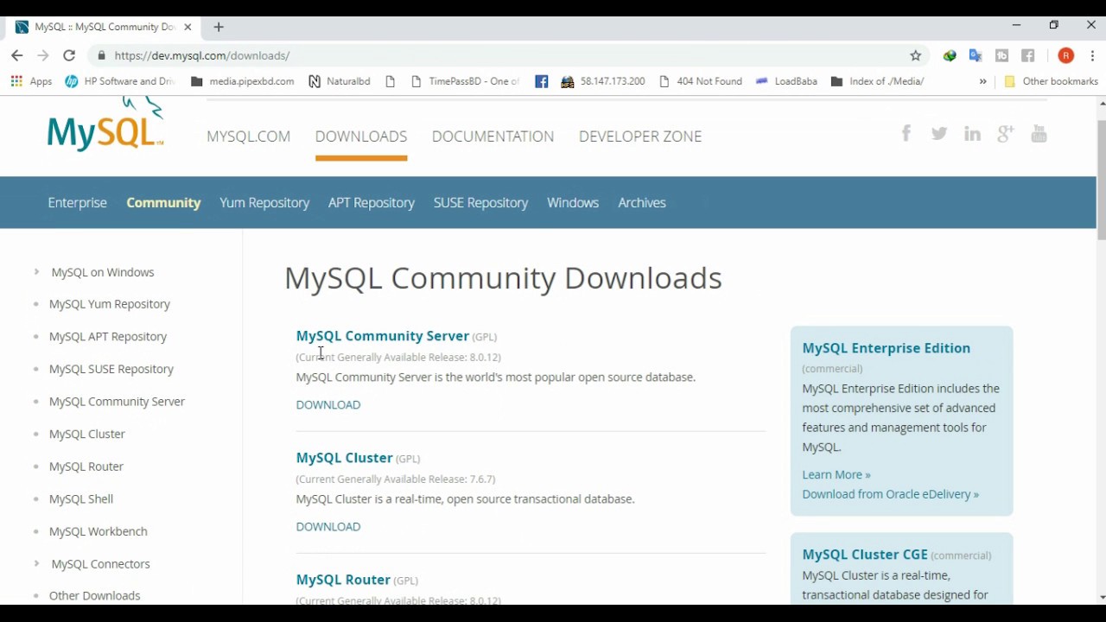This screenshot has height=622, width=1106.
Task: Open the MySQL Cluster heading link
Action: [345, 458]
